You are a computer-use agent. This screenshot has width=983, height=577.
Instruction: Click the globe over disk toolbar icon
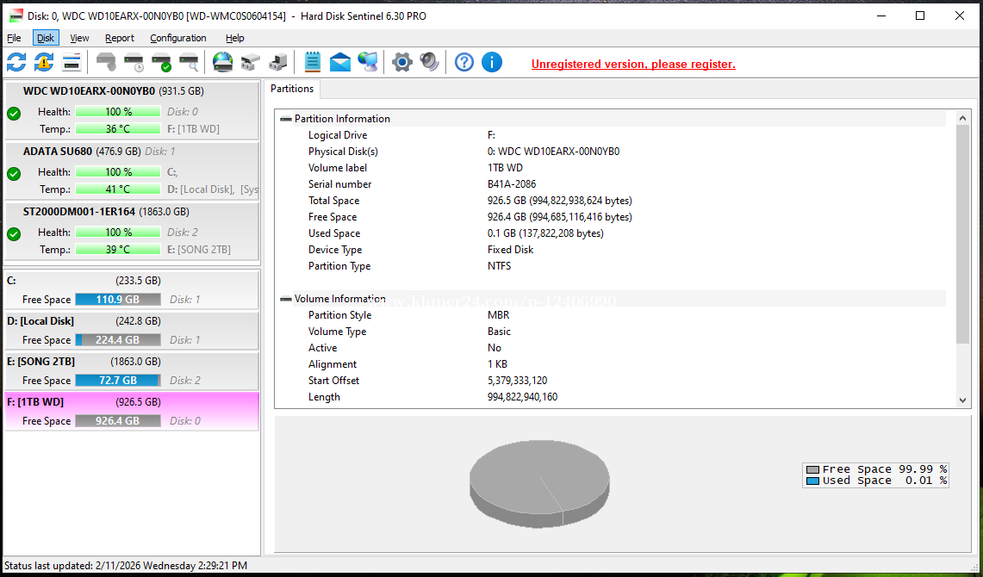pos(222,62)
